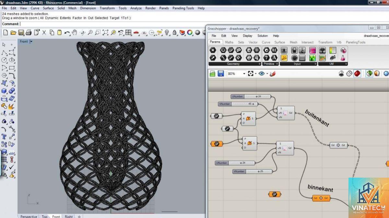This screenshot has height=218, width=389.
Task: Add a new viewport tab with plus
Action: tap(79, 216)
